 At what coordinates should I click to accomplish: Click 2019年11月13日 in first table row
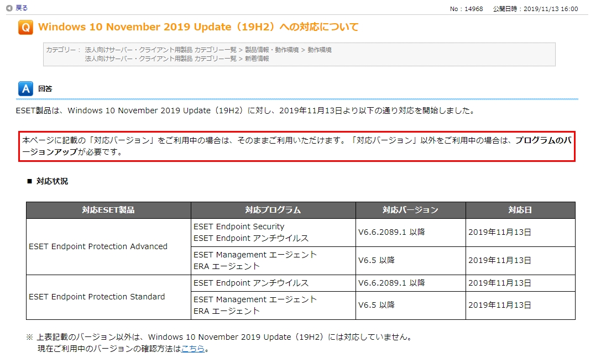coord(499,232)
